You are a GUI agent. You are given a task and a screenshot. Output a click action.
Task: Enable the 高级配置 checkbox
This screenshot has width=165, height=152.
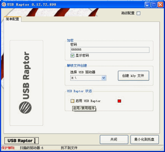(138, 13)
